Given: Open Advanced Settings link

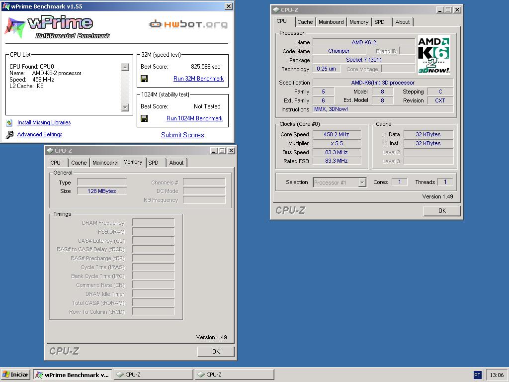Looking at the screenshot, I should coord(40,134).
